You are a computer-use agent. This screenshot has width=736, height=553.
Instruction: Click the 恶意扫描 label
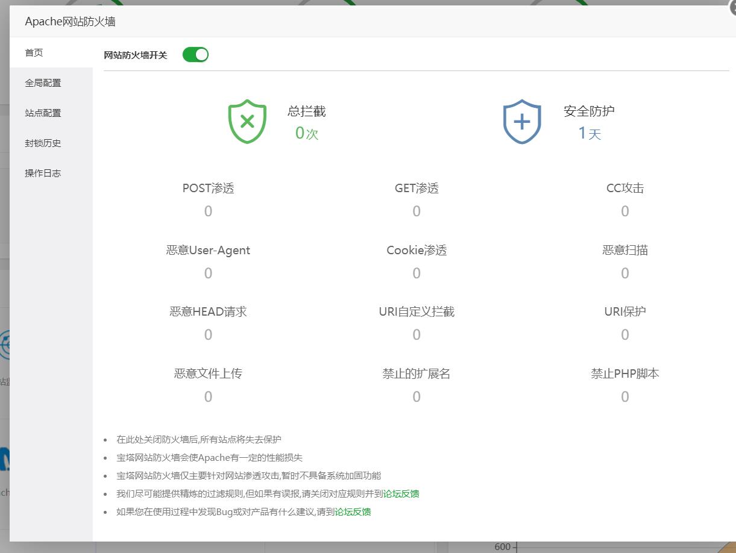(x=625, y=251)
